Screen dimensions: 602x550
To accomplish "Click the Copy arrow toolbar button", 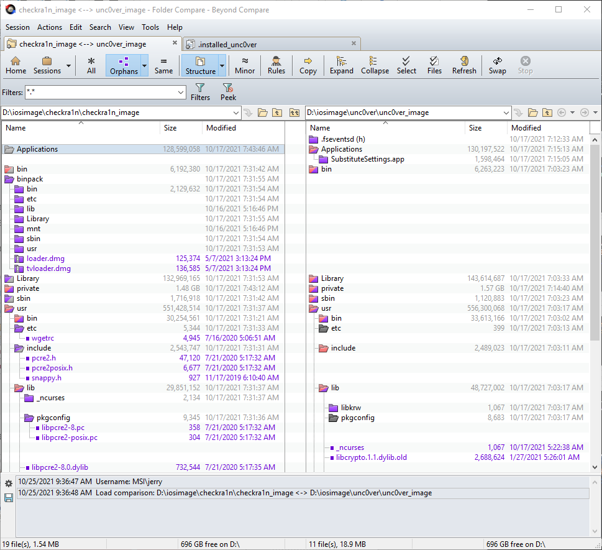I will [x=308, y=65].
